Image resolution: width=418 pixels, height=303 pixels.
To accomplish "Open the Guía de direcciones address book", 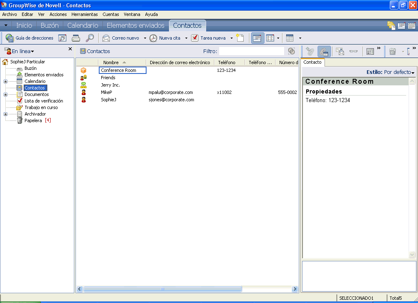I will pyautogui.click(x=29, y=38).
